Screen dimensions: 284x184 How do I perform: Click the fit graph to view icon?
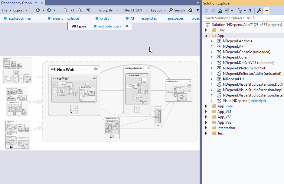click(x=88, y=10)
